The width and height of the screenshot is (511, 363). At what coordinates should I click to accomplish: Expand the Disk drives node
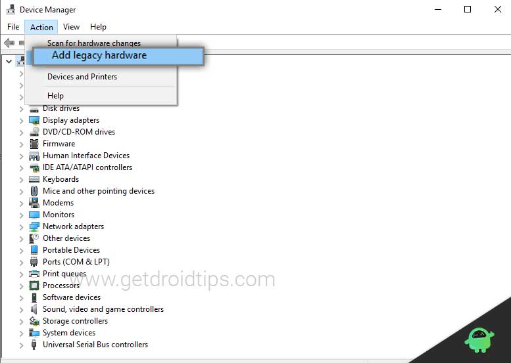[x=22, y=109]
